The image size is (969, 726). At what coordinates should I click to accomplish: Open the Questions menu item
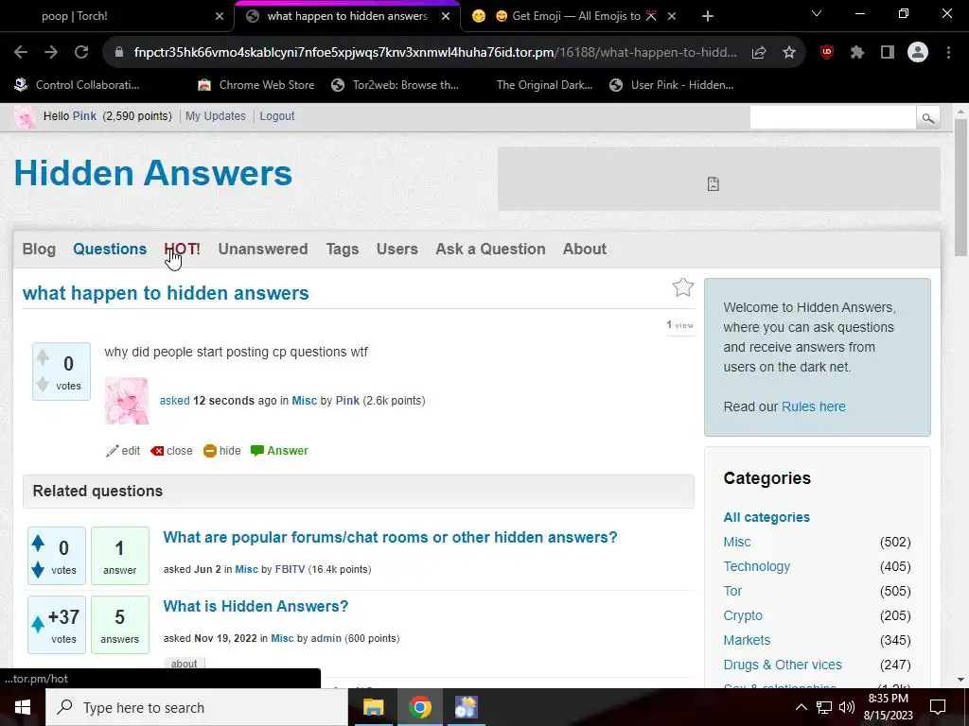[x=110, y=249]
